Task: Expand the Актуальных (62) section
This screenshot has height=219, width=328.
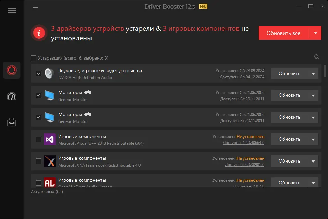Action: point(47,192)
